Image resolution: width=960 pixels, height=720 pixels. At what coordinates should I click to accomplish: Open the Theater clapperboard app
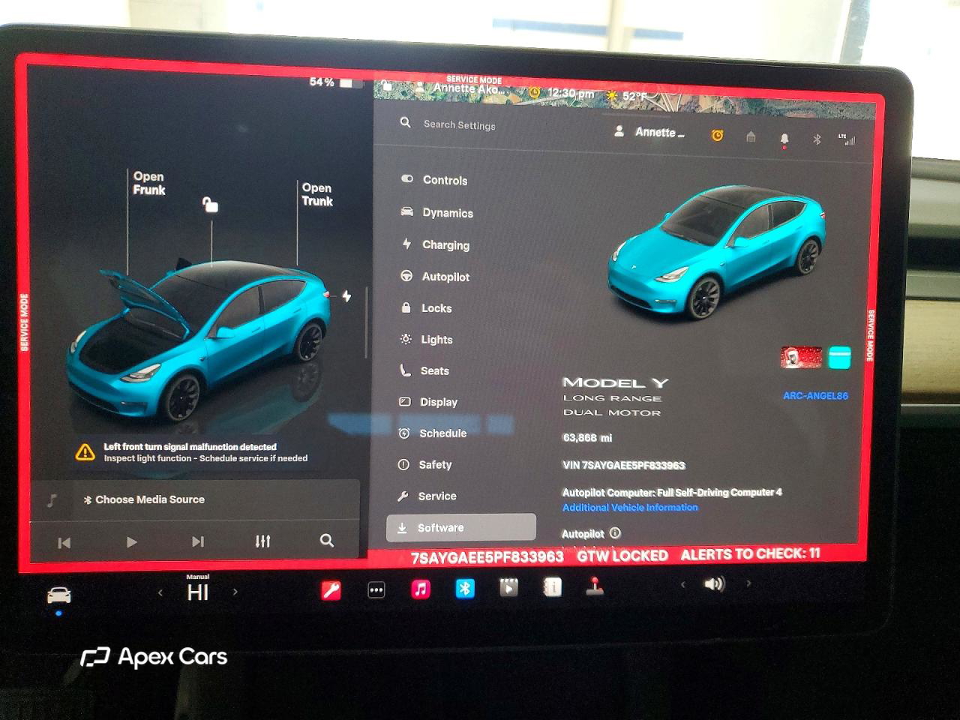508,587
